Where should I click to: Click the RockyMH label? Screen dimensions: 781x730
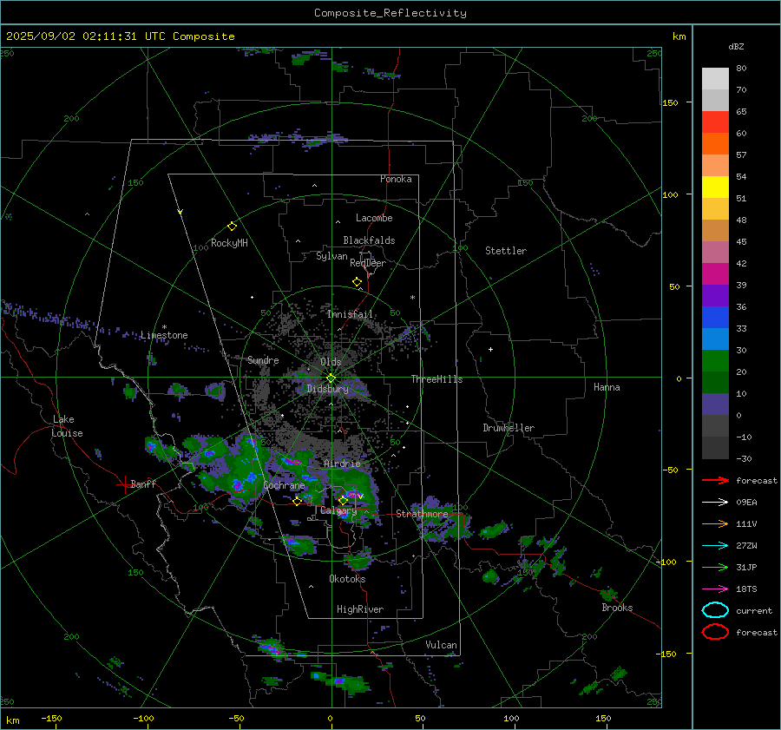click(229, 243)
